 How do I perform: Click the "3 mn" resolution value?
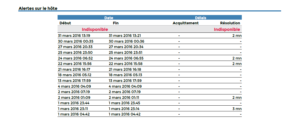click(x=237, y=109)
